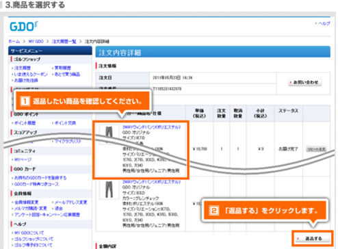The height and width of the screenshot is (249, 338).
Task: Open ポイント履歴 sidebar link
Action: [25, 123]
